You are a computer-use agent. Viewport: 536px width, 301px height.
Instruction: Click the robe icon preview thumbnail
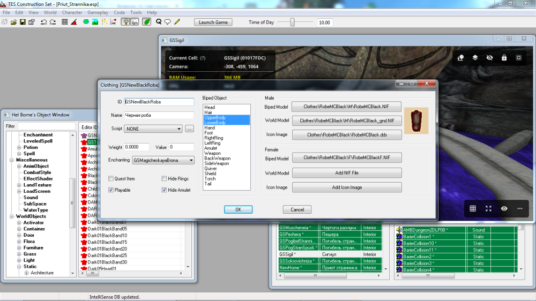(x=416, y=121)
